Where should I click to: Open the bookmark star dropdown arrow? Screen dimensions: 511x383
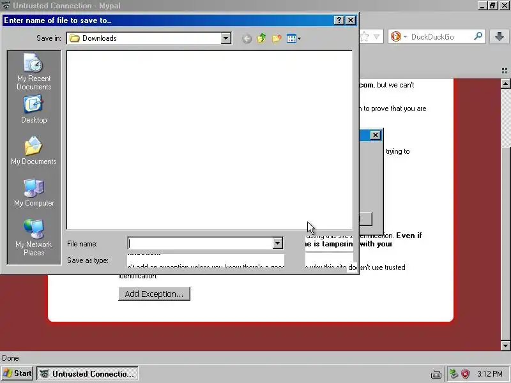coord(376,37)
